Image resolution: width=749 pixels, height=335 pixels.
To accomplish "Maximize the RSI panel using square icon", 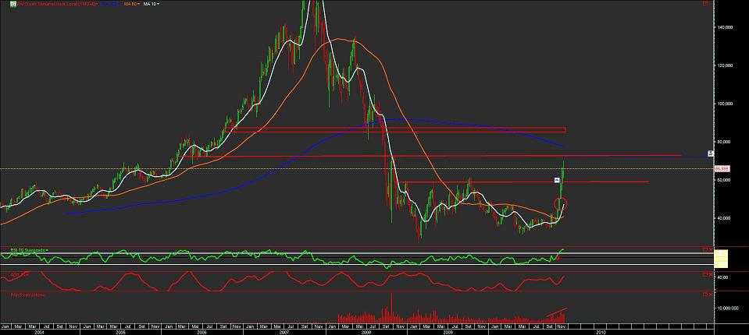I will (705, 249).
